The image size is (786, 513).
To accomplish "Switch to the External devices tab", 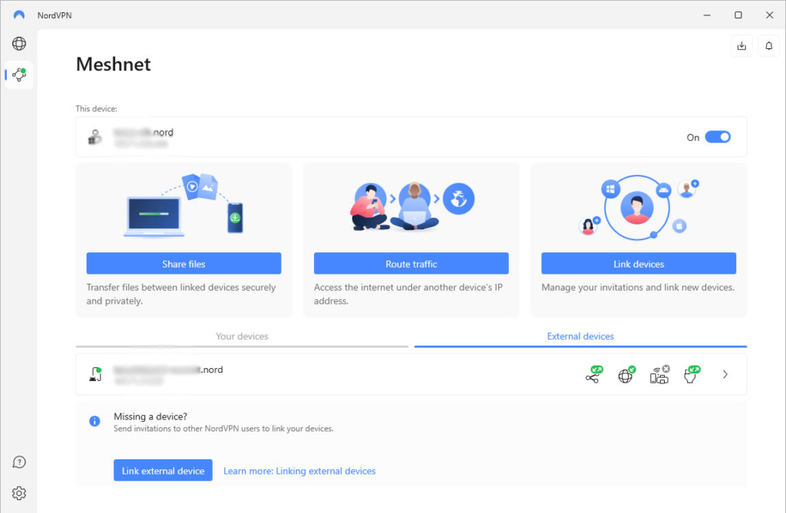I will [x=580, y=336].
